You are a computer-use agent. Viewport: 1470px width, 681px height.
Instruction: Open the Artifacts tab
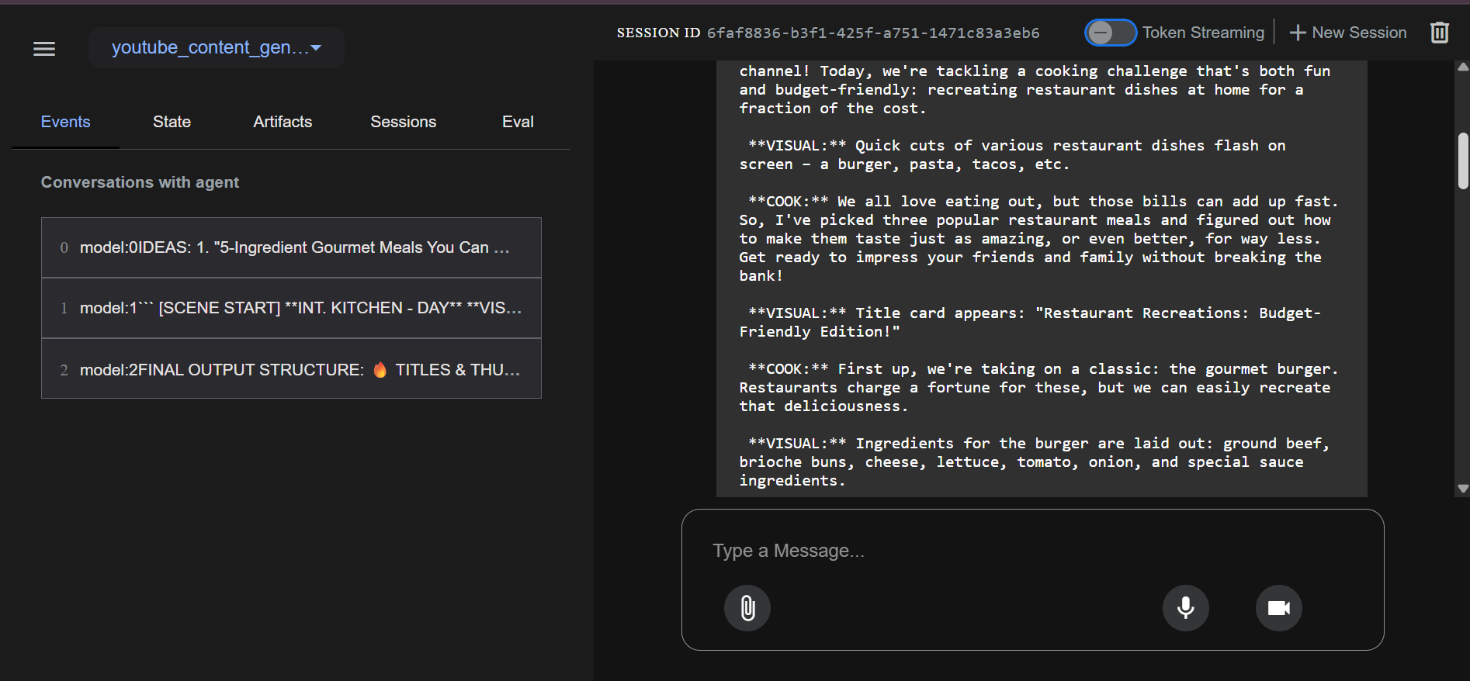click(283, 122)
